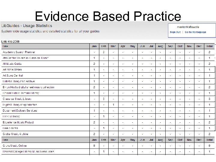
Task: Click the LibGuides - Usage Statistics heading
Action: pyautogui.click(x=27, y=26)
